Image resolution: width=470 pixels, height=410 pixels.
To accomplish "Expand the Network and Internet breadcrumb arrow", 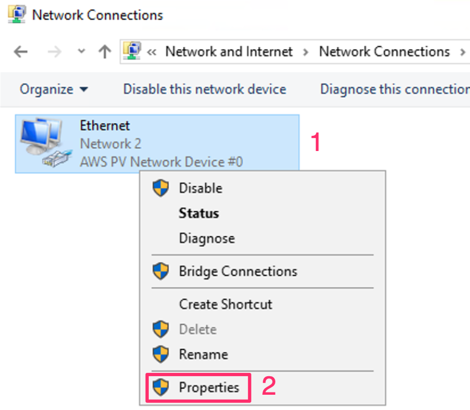I will (306, 52).
